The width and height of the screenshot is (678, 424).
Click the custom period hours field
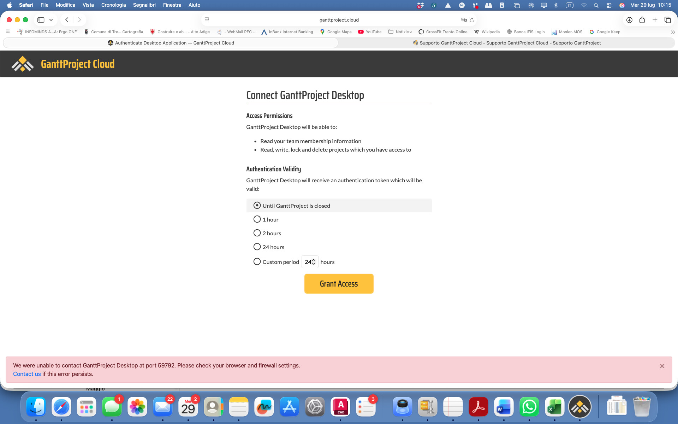coord(310,262)
